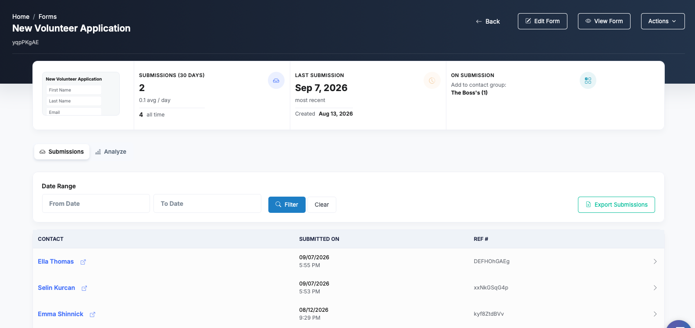Click the REF # column header
695x328 pixels.
click(x=481, y=239)
